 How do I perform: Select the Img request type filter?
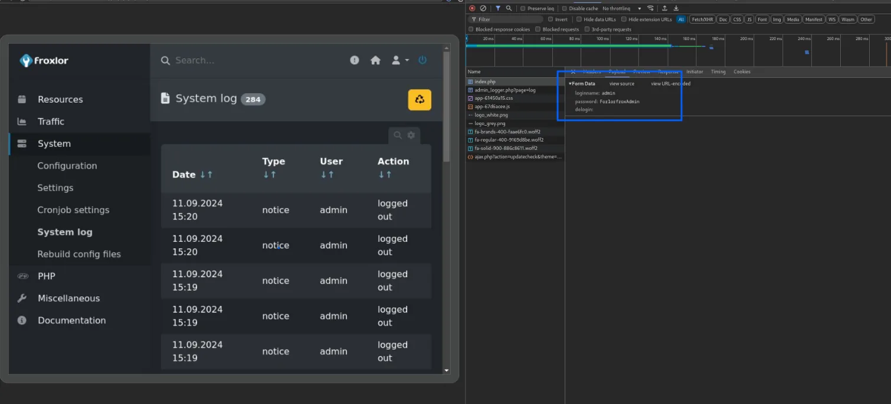coord(777,19)
